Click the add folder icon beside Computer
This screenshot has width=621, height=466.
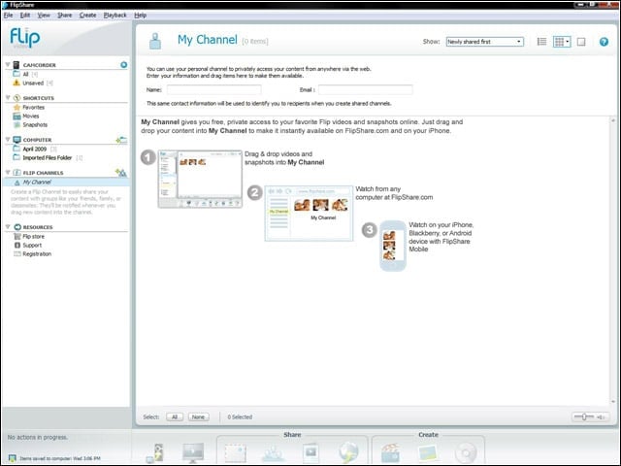pos(121,140)
